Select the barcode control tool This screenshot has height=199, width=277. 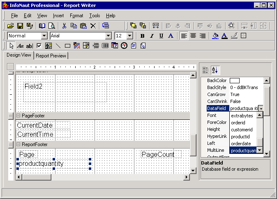coord(105,46)
